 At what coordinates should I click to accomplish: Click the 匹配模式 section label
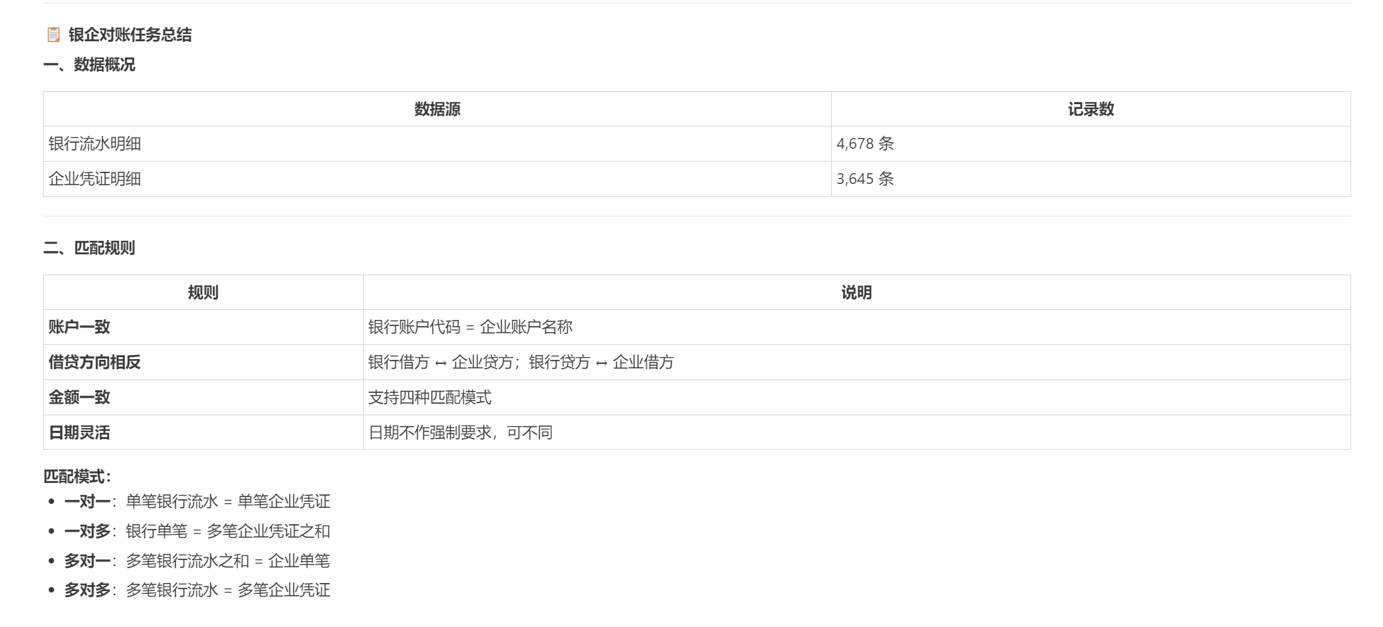[x=76, y=475]
